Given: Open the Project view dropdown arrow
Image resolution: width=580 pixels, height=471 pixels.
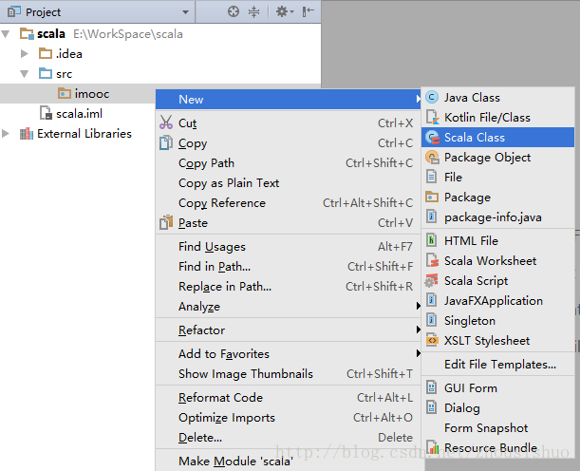Looking at the screenshot, I should click(x=185, y=12).
